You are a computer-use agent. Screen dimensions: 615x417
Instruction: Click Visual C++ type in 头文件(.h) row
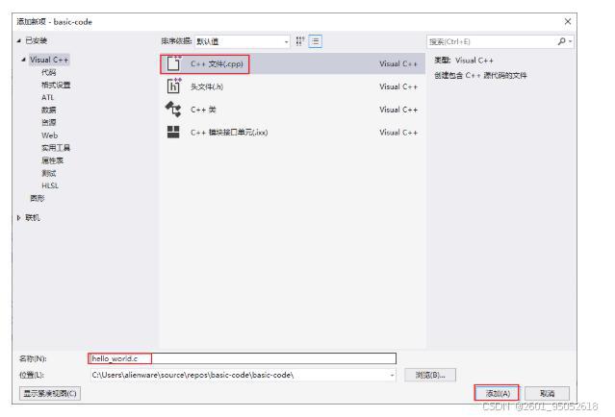tap(398, 86)
